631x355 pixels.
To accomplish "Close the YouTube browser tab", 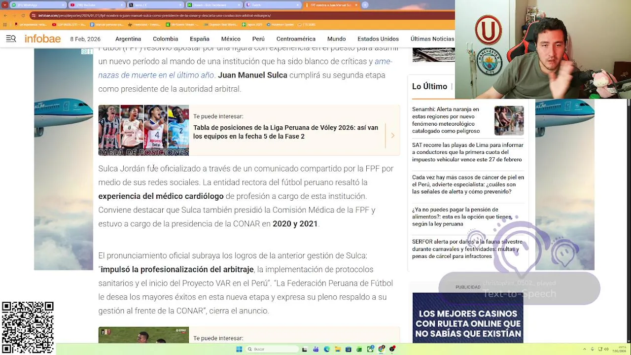I will [121, 5].
